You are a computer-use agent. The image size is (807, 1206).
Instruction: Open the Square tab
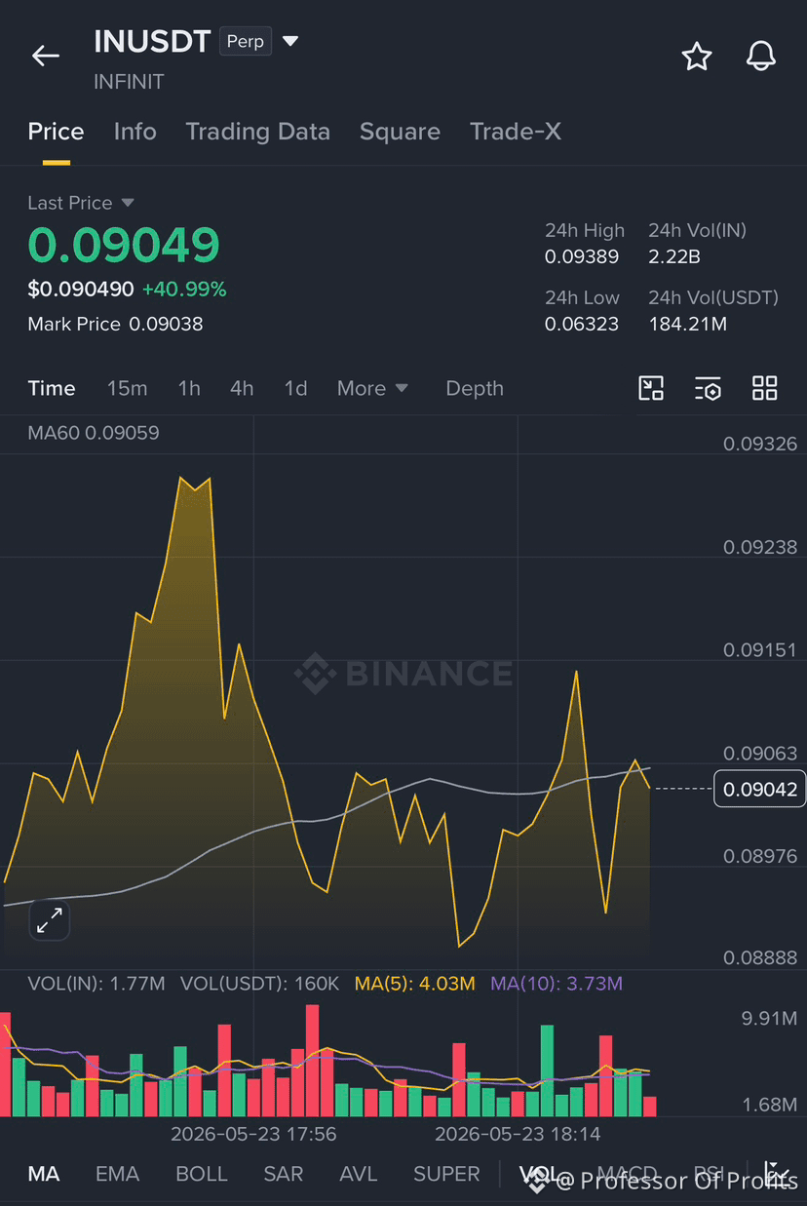click(x=400, y=132)
